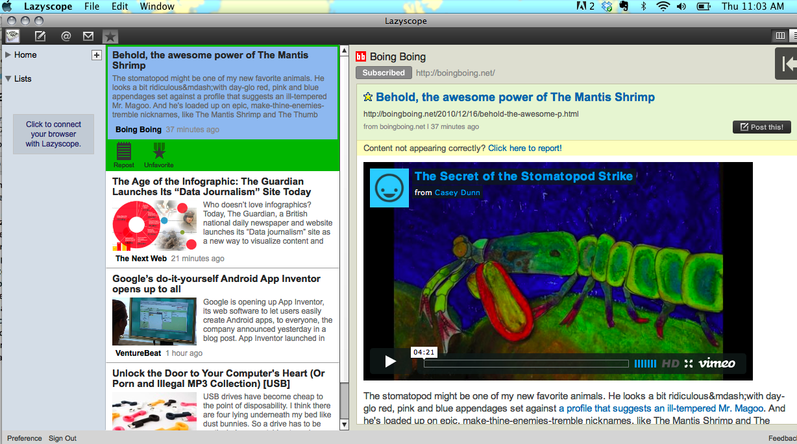Click the VentureBeat source name
This screenshot has width=797, height=444.
point(138,353)
